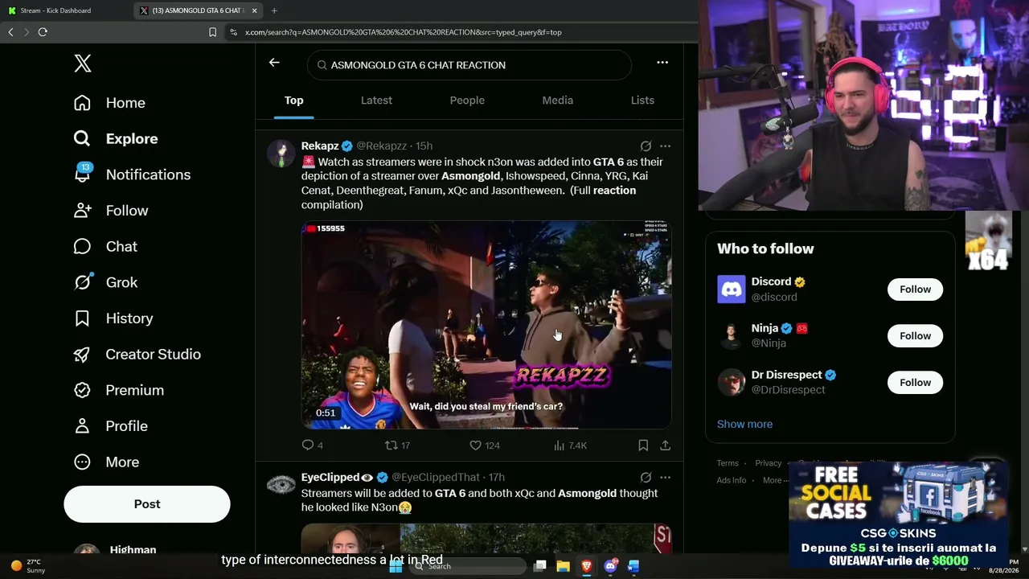Viewport: 1029px width, 579px height.
Task: Open the Follow page in sidebar
Action: point(111,211)
